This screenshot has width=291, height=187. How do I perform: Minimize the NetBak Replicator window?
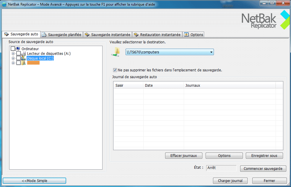(x=264, y=3)
